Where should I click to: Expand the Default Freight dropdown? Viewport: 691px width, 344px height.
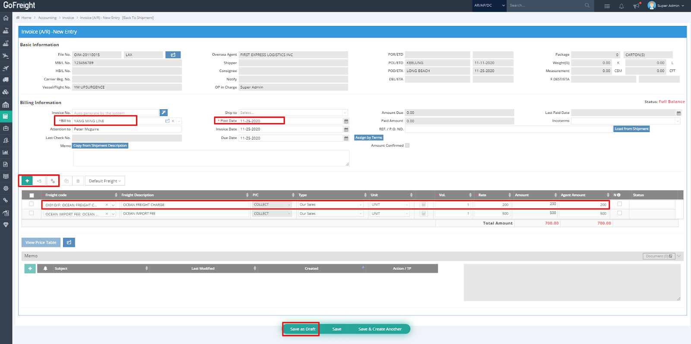click(105, 181)
